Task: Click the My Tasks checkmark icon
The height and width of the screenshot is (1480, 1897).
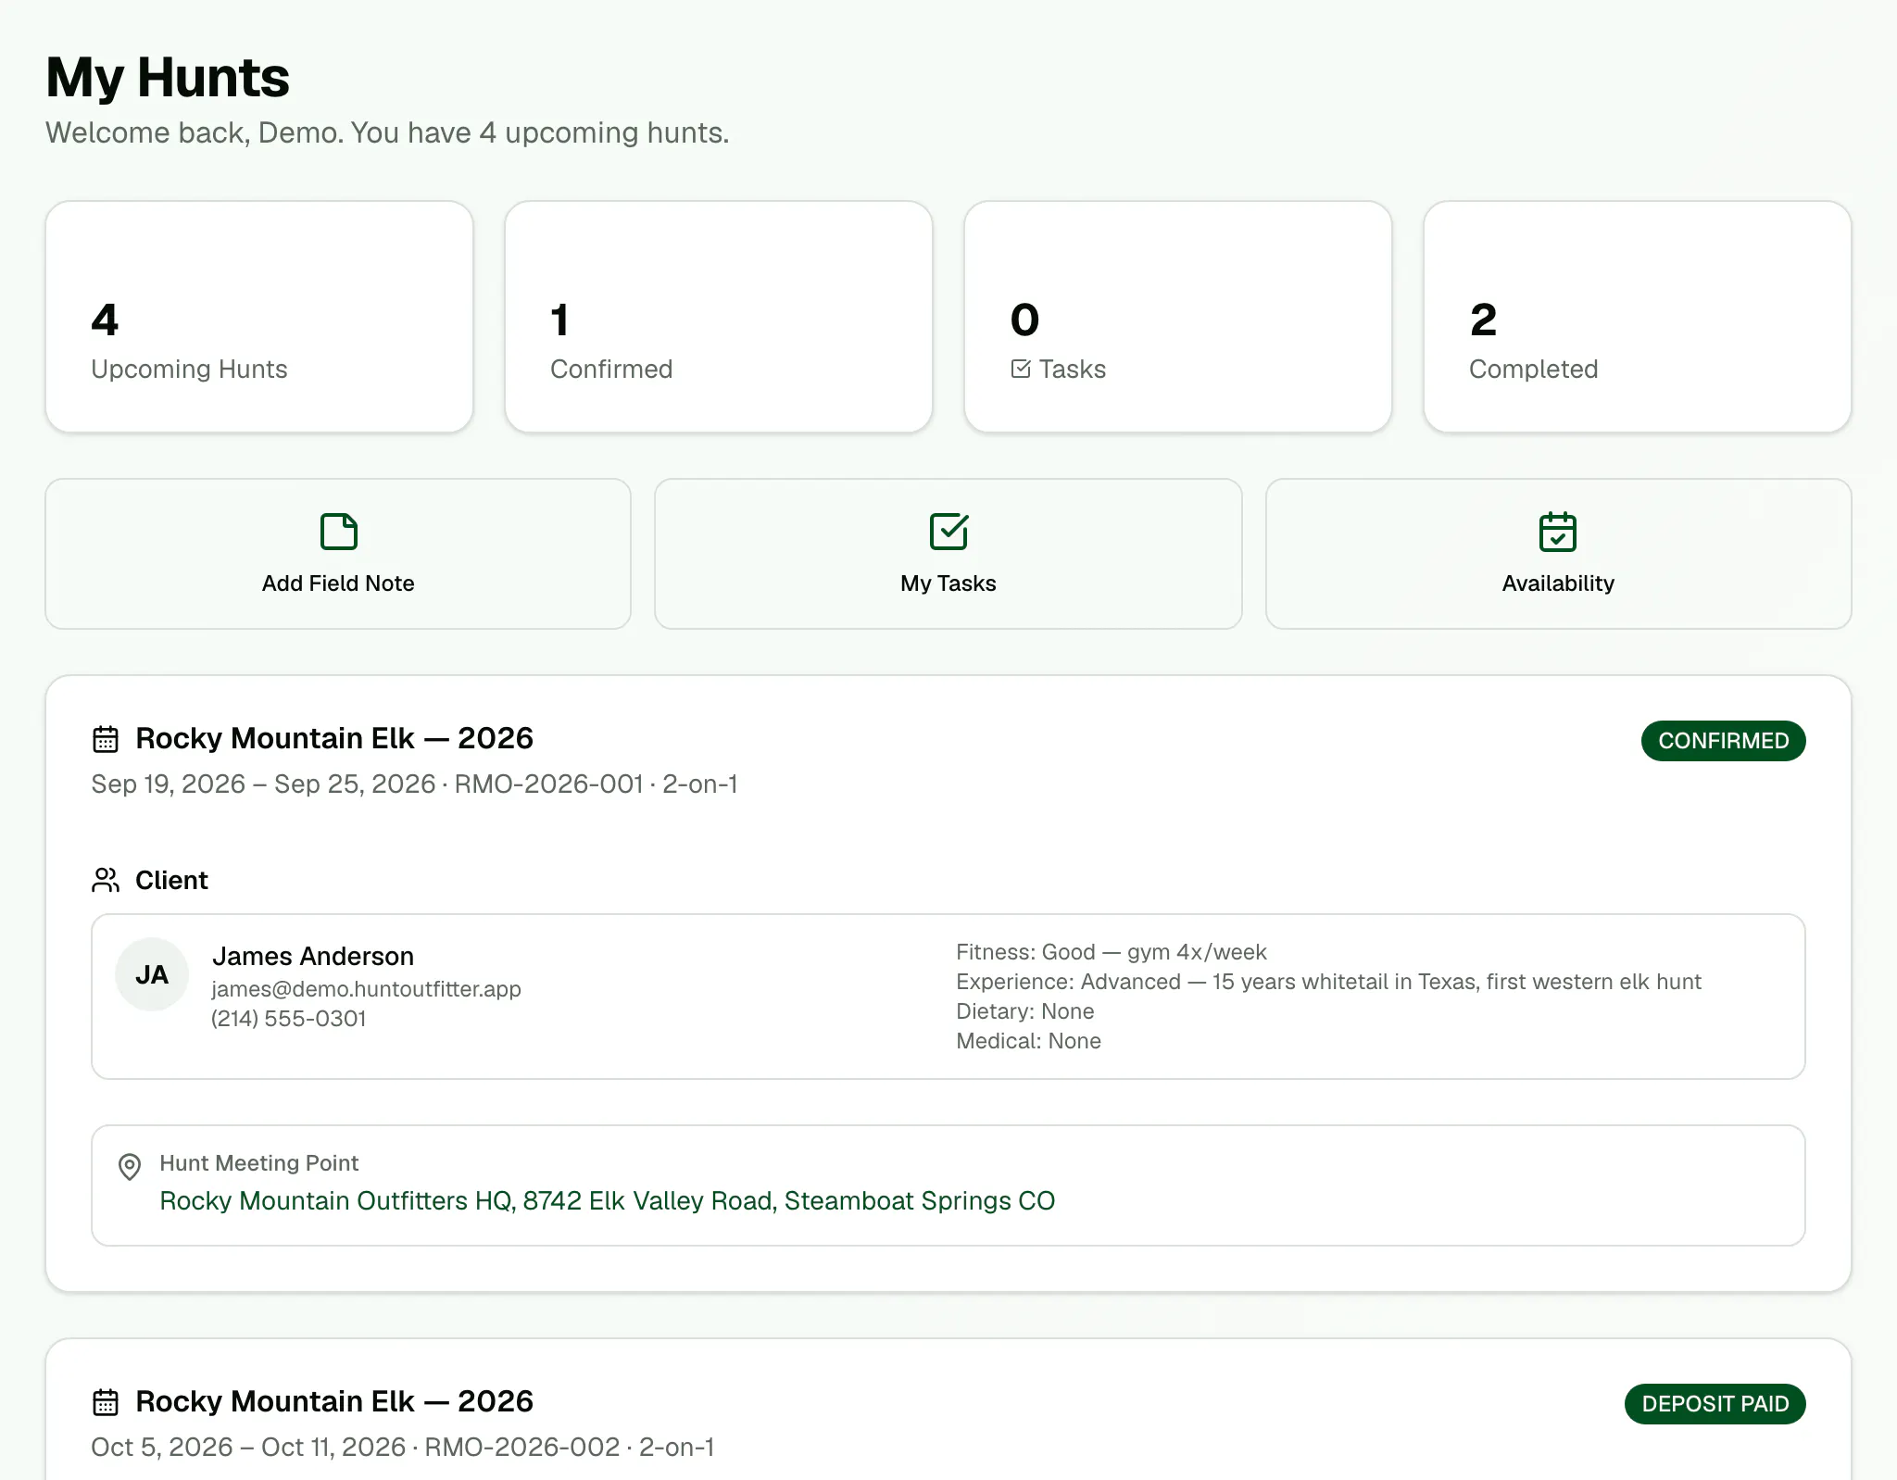Action: [948, 532]
